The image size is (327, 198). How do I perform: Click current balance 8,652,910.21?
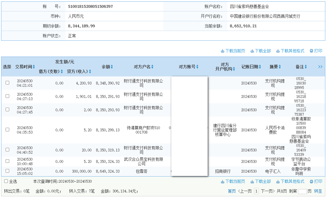[243, 26]
